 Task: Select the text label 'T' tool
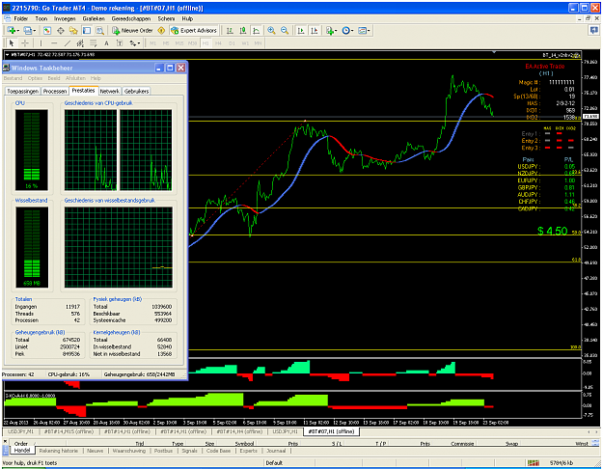tap(120, 43)
